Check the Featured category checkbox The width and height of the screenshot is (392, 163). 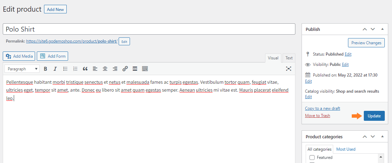[312, 158]
